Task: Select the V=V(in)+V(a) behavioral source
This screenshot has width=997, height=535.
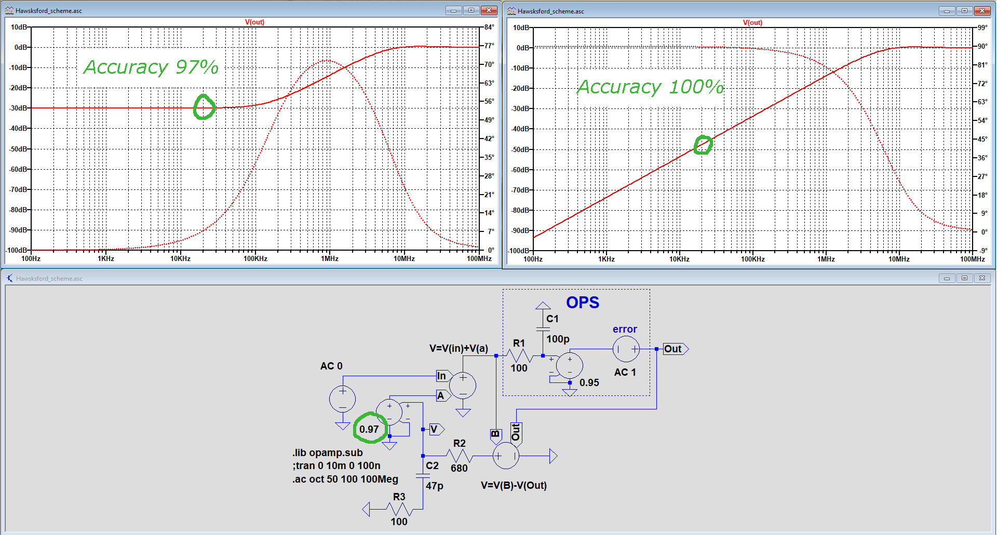Action: 463,386
